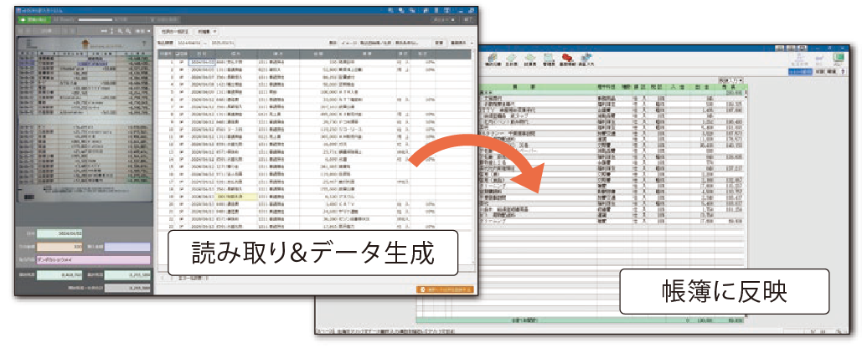
Task: Toggle the checkbox in the table header column
Action: [178, 54]
